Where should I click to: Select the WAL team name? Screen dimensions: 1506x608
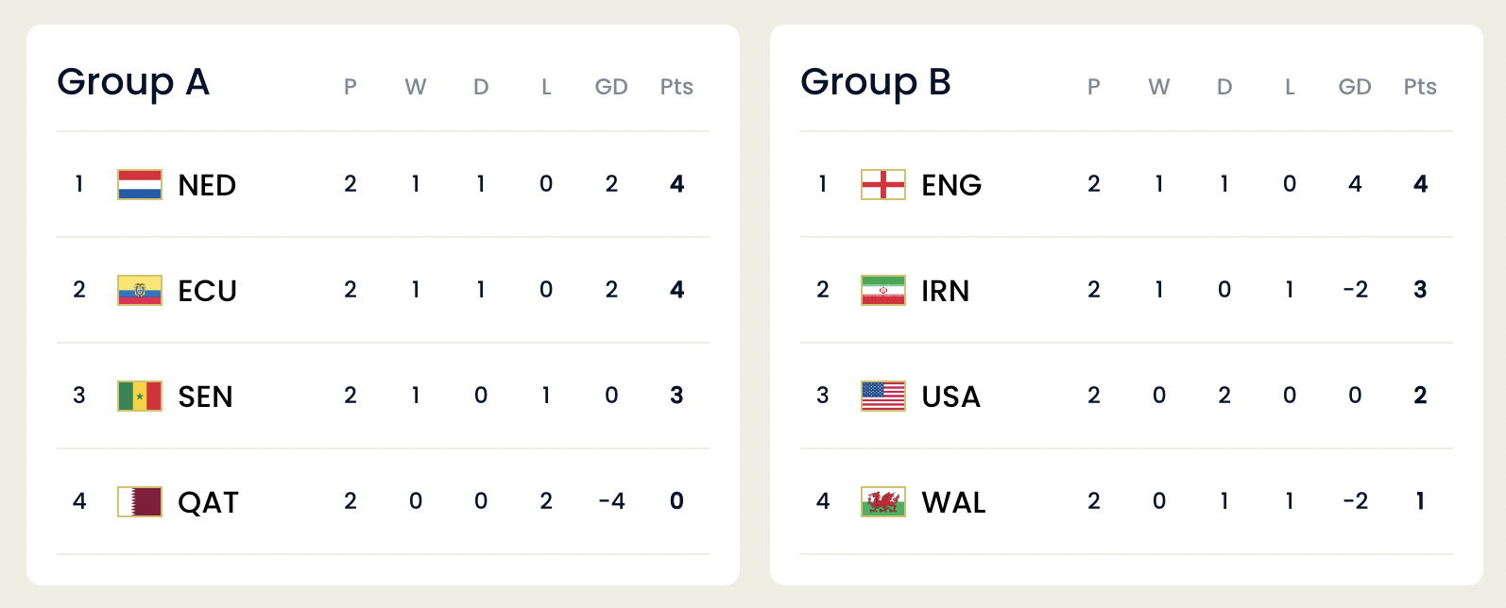953,502
